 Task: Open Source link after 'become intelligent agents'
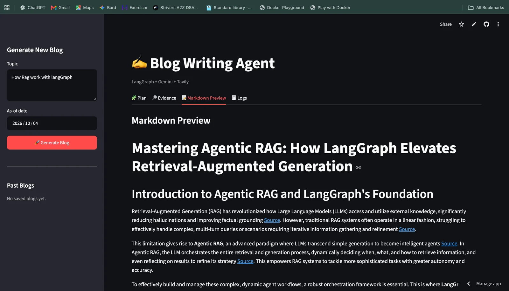point(449,243)
